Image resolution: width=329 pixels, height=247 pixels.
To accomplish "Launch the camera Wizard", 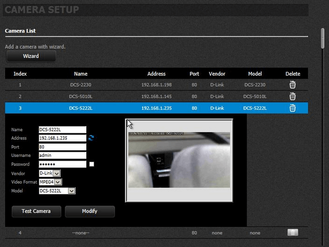I will point(31,56).
